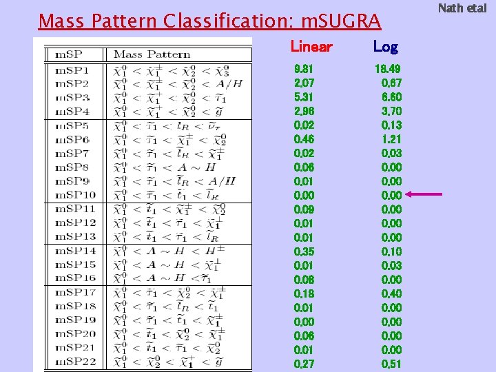Click the Log value '3.70'

pos(391,111)
